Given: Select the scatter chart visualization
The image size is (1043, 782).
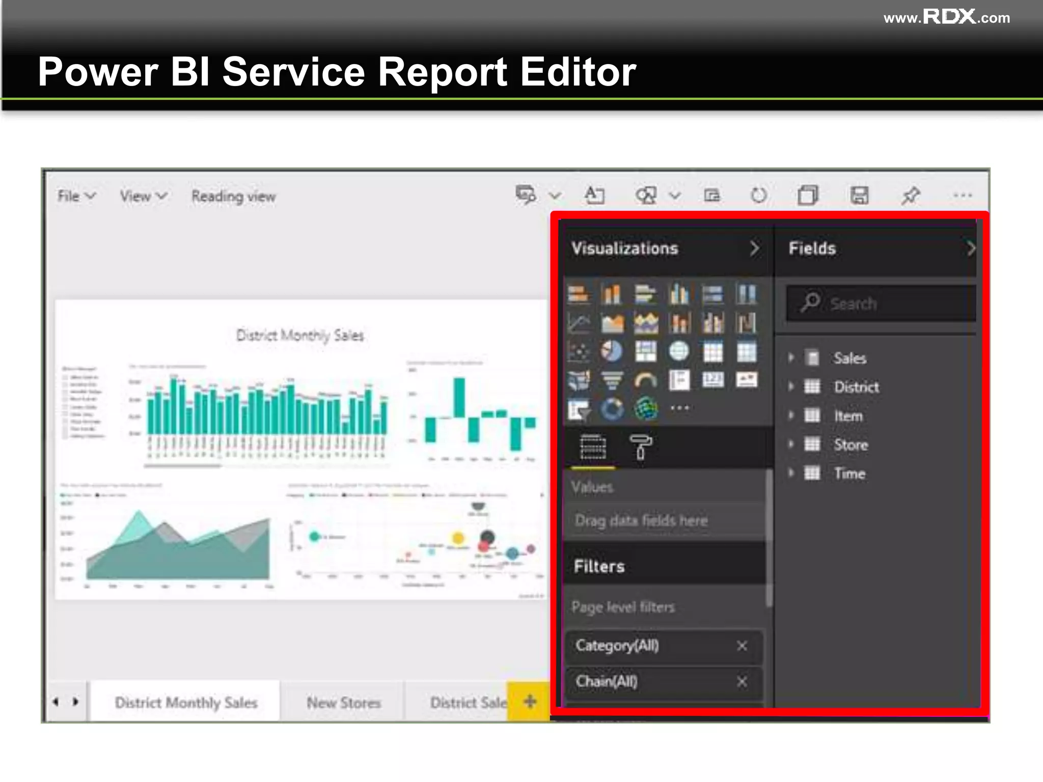Looking at the screenshot, I should pos(579,351).
